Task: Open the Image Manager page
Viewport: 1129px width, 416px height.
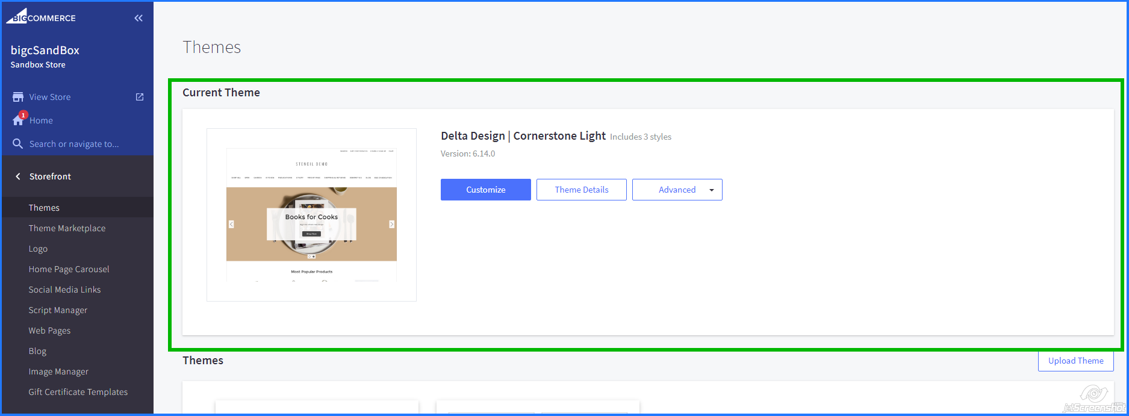Action: tap(58, 371)
